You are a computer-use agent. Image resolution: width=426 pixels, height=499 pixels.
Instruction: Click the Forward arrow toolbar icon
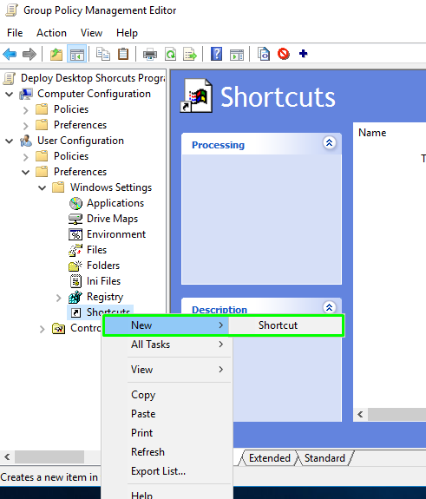(x=29, y=54)
